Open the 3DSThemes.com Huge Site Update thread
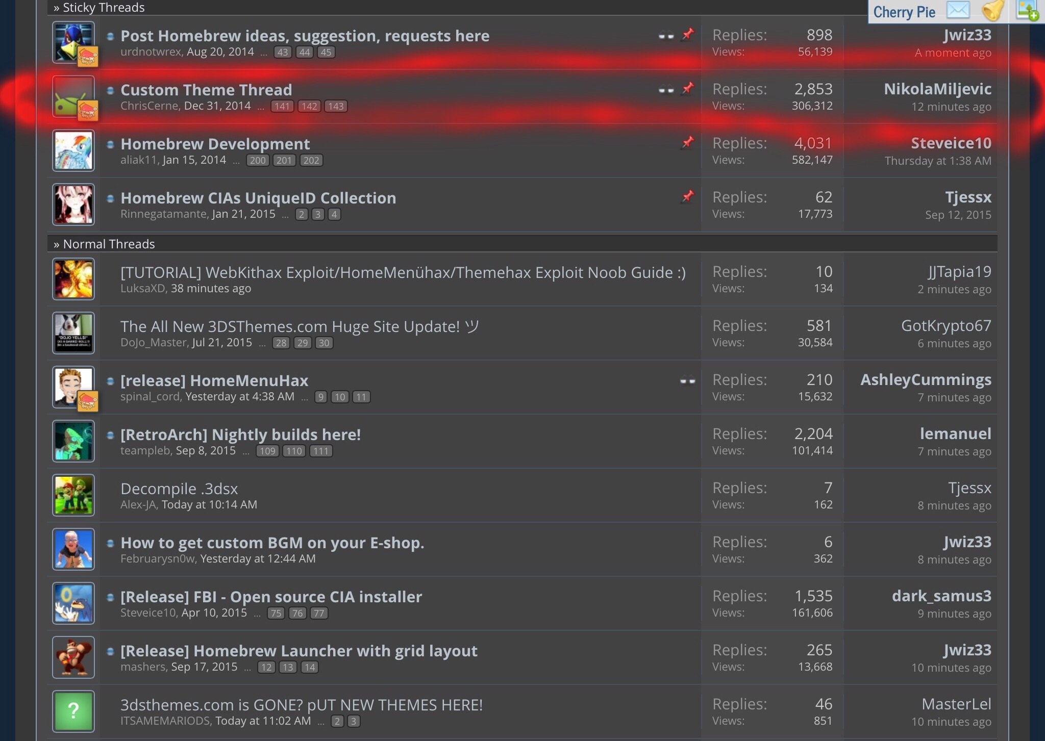 300,326
